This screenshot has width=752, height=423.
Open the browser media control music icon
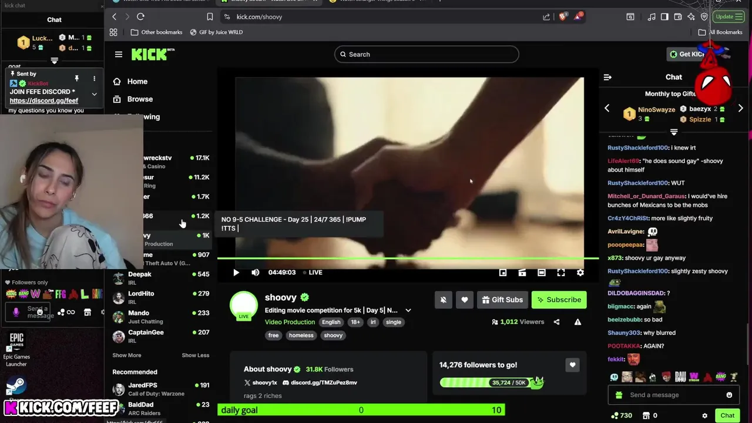coord(652,16)
